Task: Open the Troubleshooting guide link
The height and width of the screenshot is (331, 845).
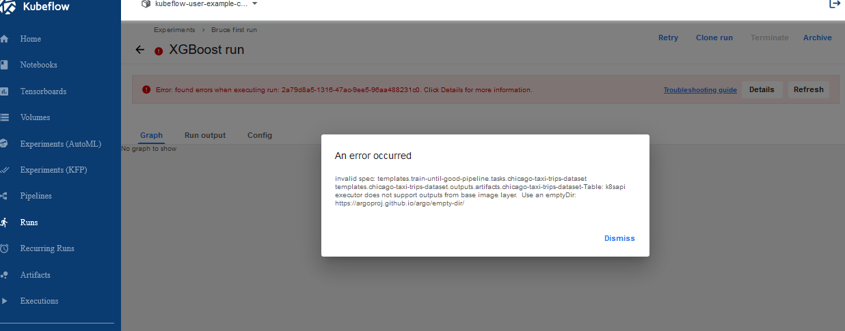Action: [700, 90]
